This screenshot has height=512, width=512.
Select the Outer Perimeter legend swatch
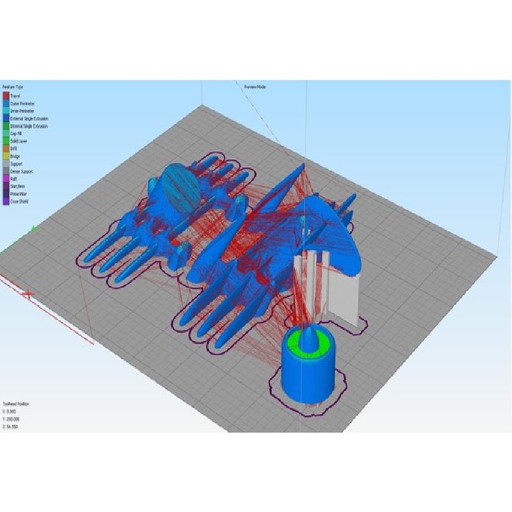[x=6, y=103]
